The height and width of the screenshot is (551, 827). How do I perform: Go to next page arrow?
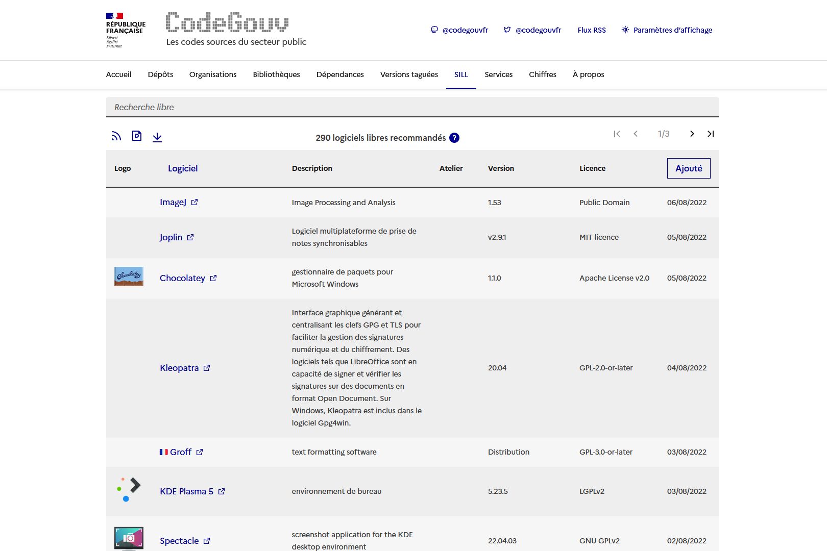click(x=692, y=134)
